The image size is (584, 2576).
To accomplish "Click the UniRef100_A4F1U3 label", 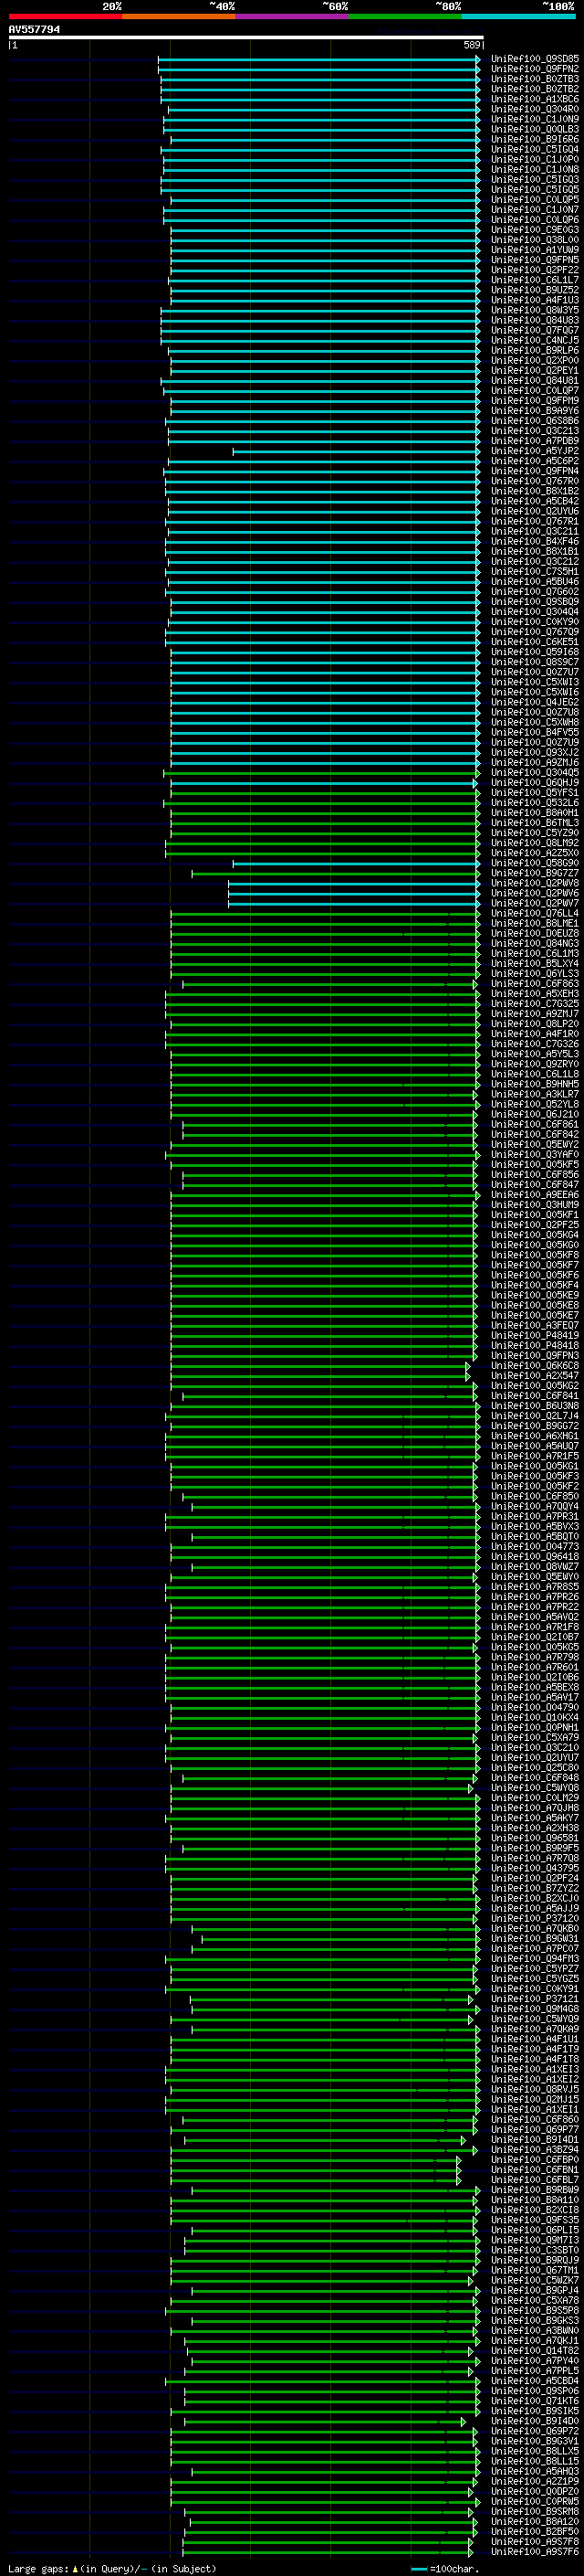I will pyautogui.click(x=535, y=300).
